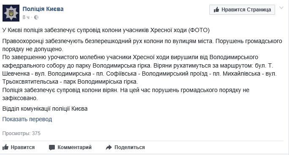
Task: Expand the post options chevron menu
Action: click(281, 8)
